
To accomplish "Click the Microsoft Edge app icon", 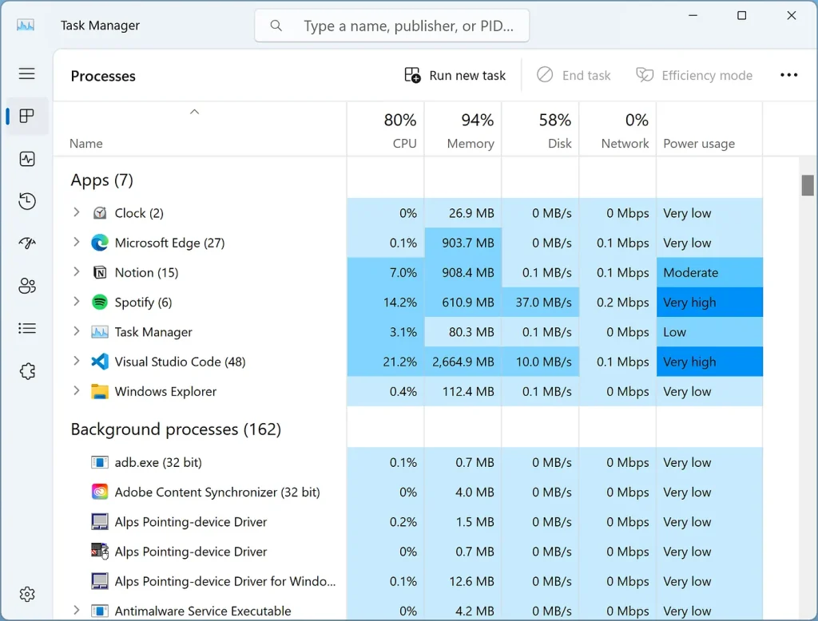I will (x=100, y=243).
